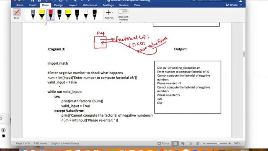
Task: Click the 'Program 3:' heading
Action: tap(56, 49)
